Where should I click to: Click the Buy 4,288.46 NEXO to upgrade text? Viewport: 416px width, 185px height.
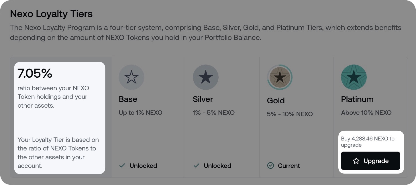tap(368, 142)
